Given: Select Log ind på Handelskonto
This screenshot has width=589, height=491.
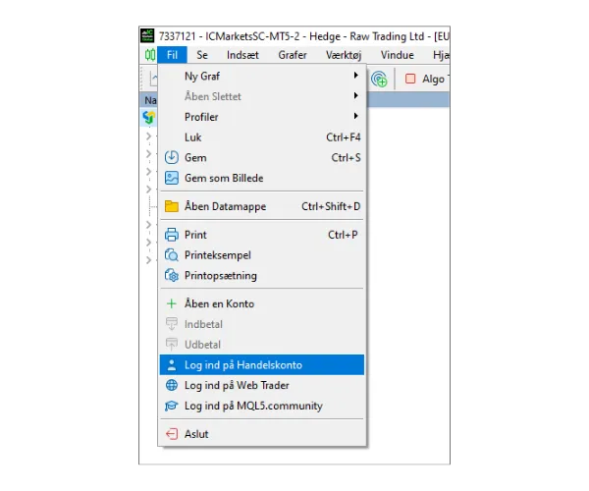Looking at the screenshot, I should [242, 364].
